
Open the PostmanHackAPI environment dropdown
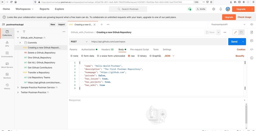(228, 24)
